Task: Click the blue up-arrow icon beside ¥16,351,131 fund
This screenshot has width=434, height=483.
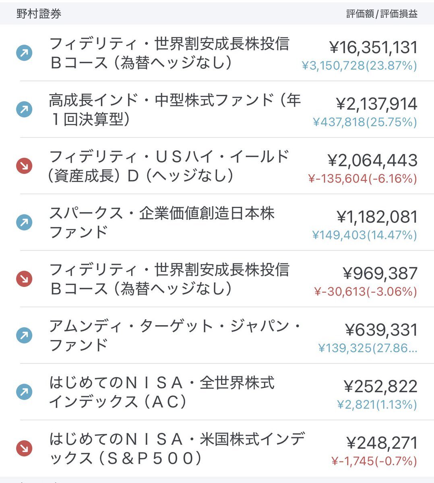Action: pos(24,53)
